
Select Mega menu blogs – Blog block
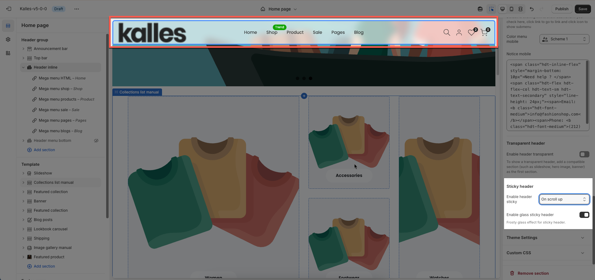[x=61, y=131]
